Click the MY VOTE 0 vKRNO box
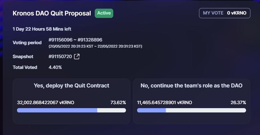The height and width of the screenshot is (135, 260). coord(224,13)
